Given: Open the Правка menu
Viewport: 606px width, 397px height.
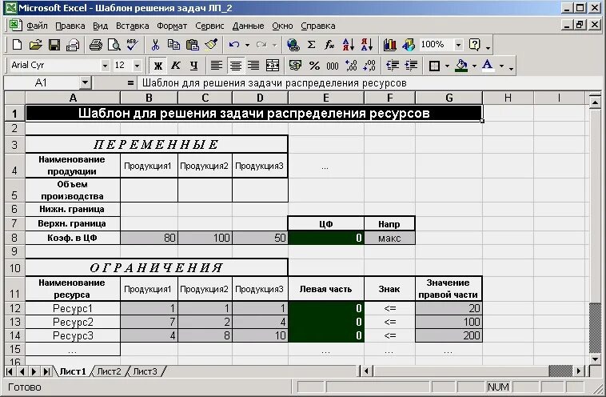Looking at the screenshot, I should (x=70, y=26).
